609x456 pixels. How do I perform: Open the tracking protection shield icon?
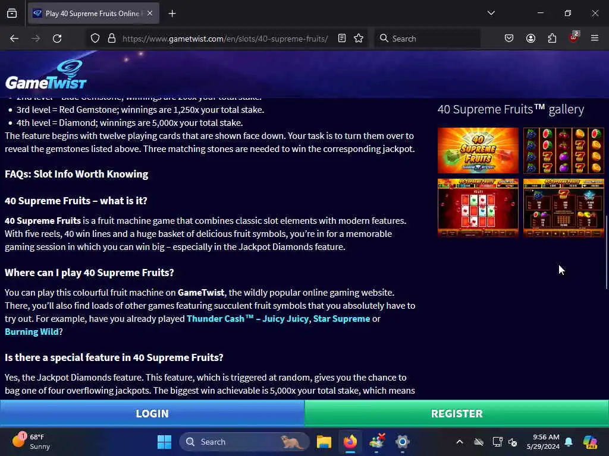click(x=95, y=39)
